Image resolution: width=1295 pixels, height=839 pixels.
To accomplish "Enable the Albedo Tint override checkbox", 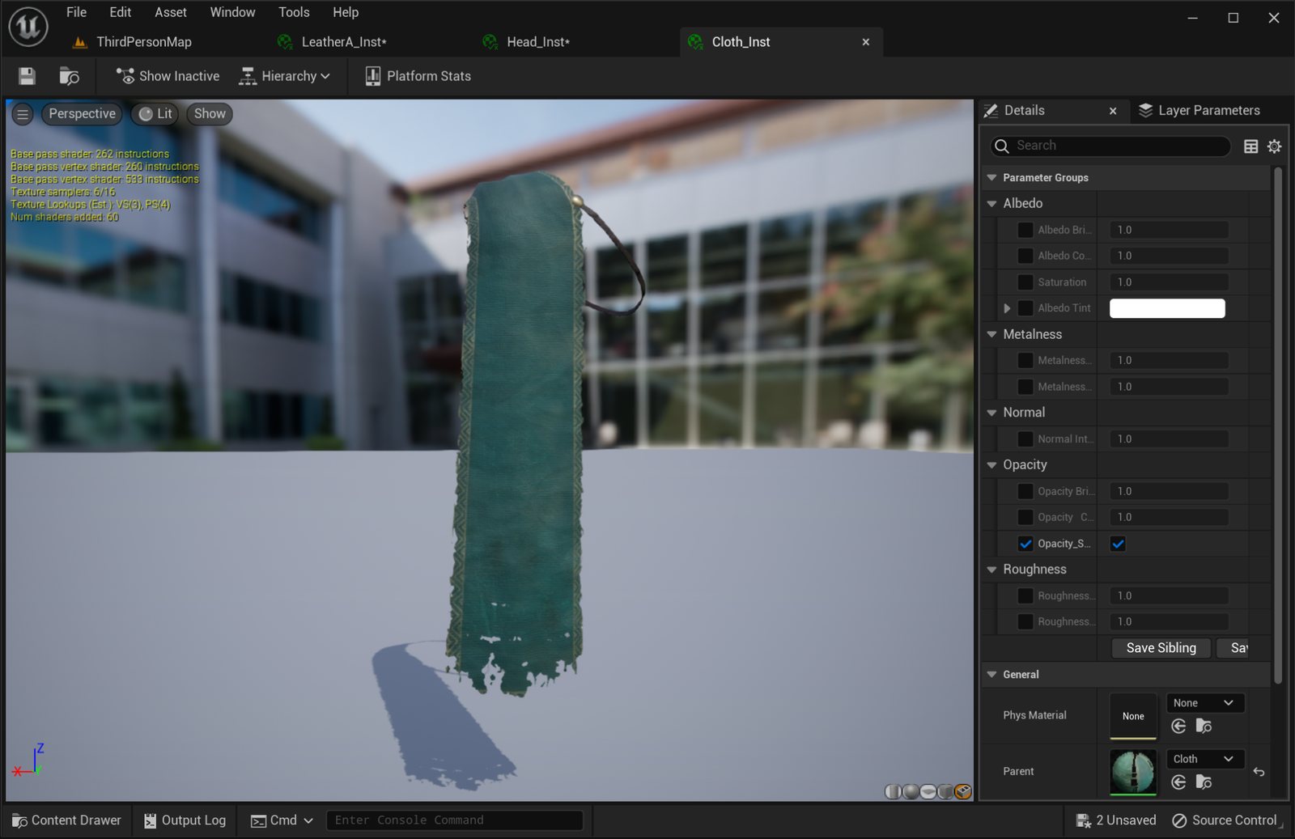I will (x=1025, y=308).
